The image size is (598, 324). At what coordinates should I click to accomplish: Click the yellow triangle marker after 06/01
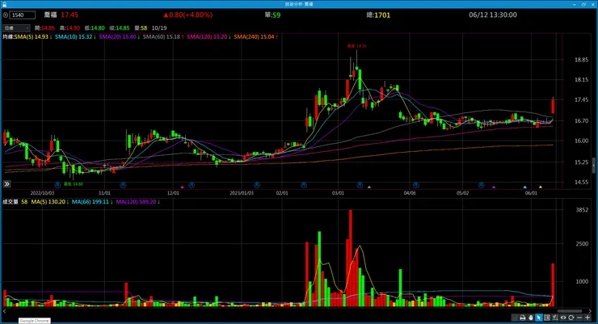[x=541, y=187]
